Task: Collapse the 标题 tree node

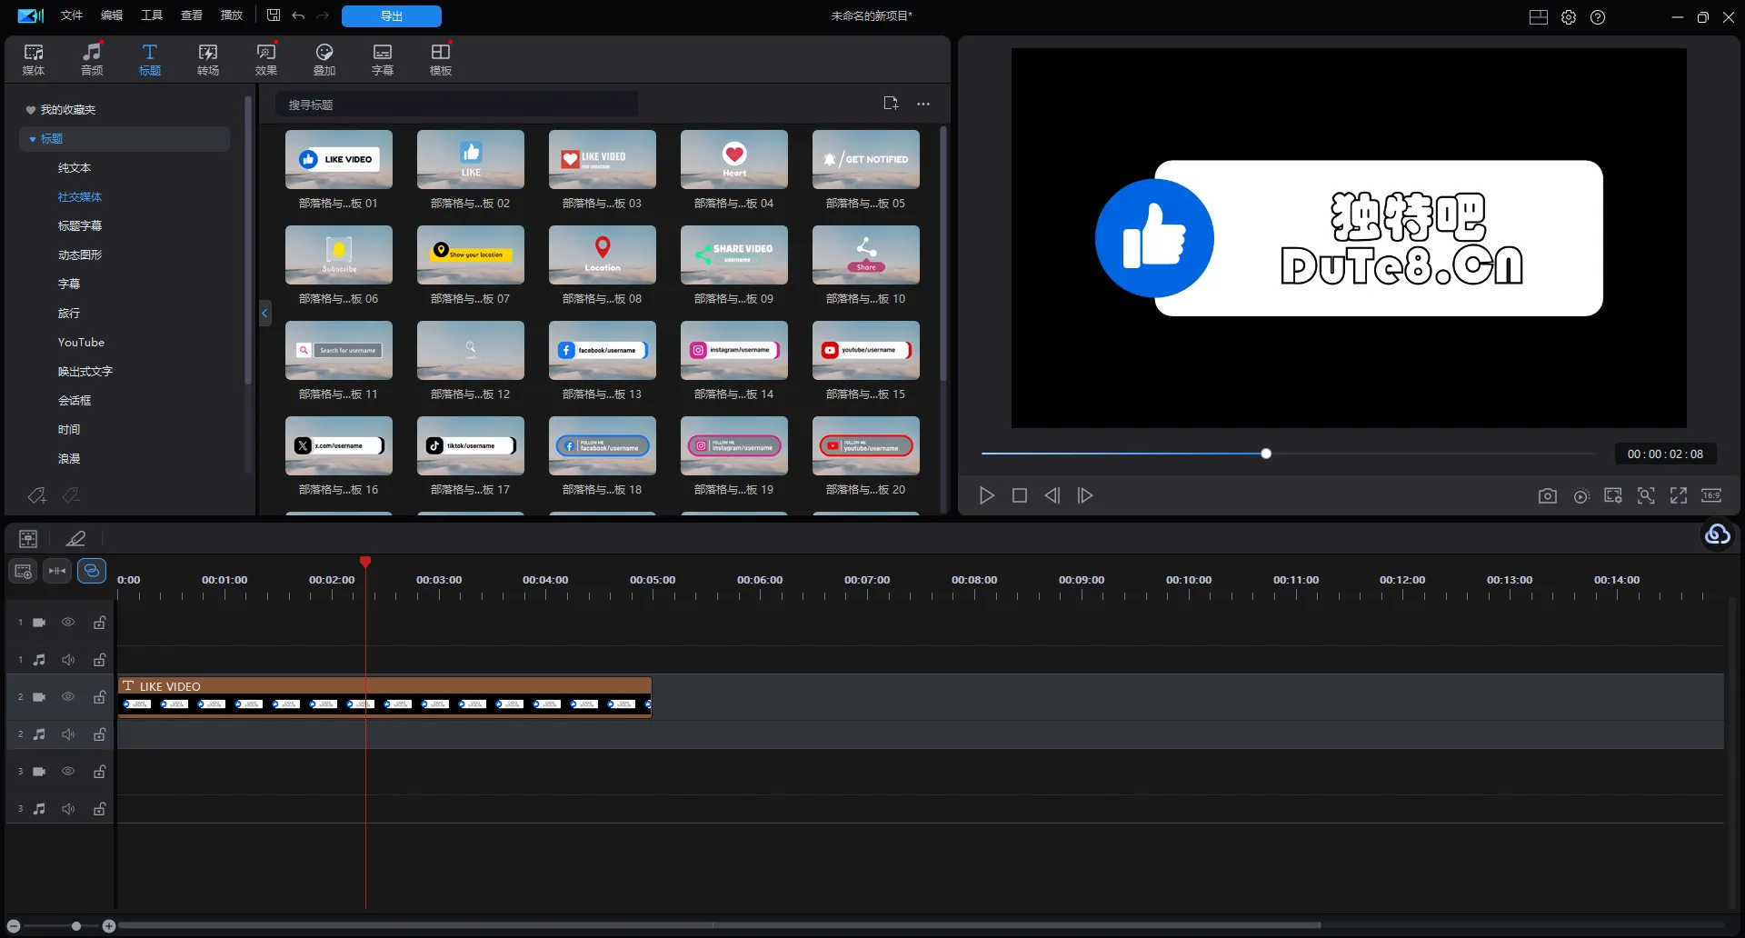Action: (x=33, y=139)
